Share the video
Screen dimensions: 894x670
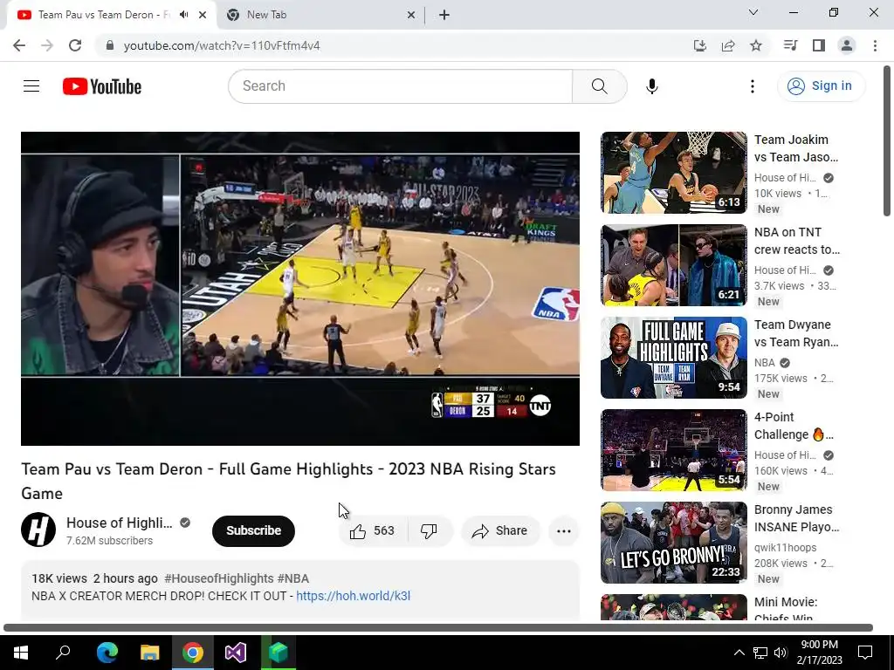click(x=500, y=531)
